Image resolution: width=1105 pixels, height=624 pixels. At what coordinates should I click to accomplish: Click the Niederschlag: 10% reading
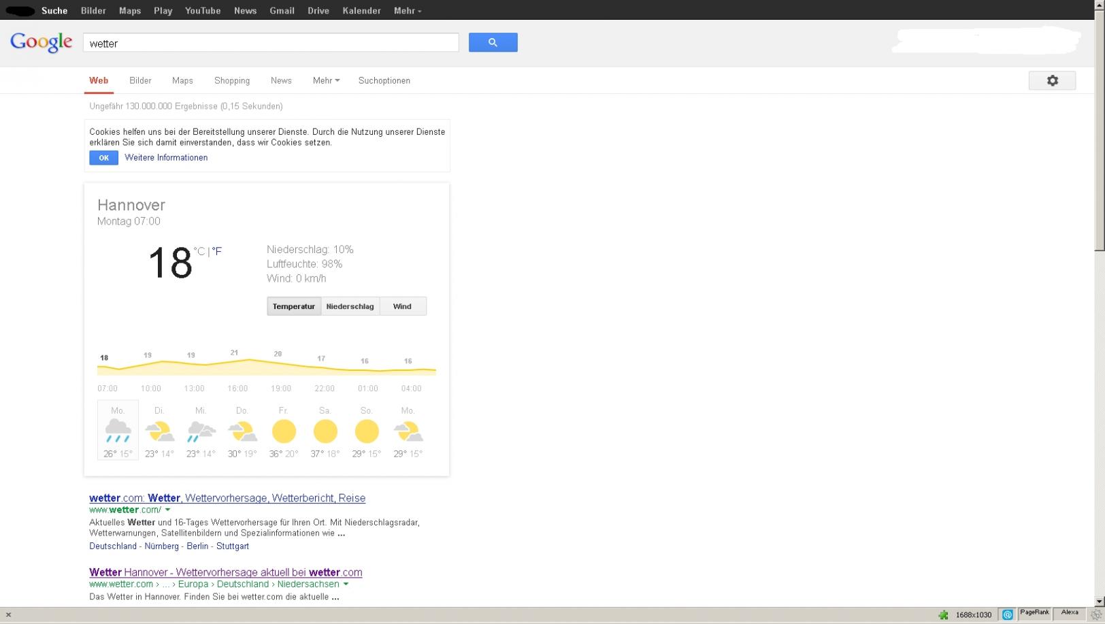click(310, 250)
